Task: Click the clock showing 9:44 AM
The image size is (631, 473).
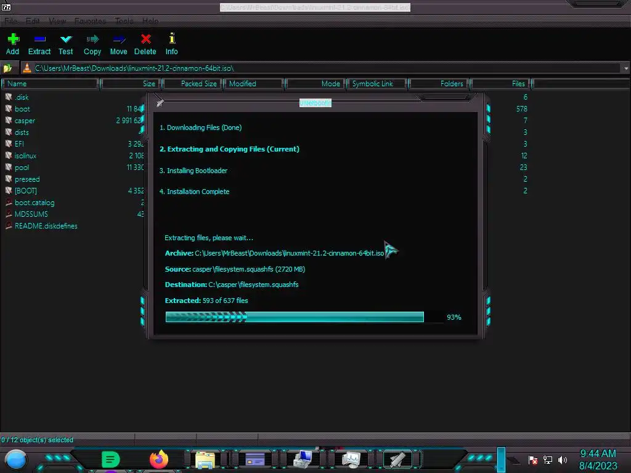Action: pos(598,453)
